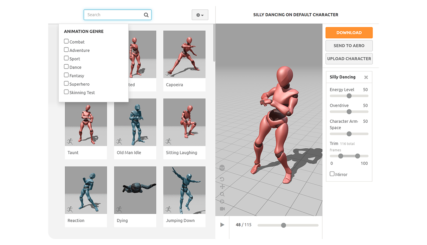Click the camera icon in viewport
Image resolution: width=427 pixels, height=245 pixels.
(x=222, y=209)
